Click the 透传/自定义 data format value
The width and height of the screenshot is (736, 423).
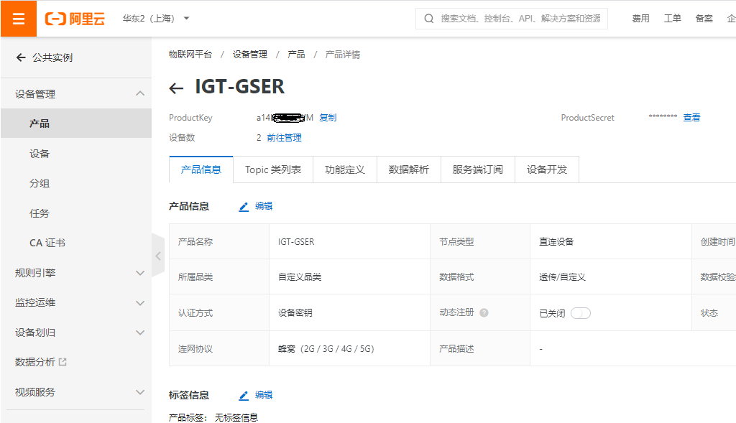(x=562, y=276)
